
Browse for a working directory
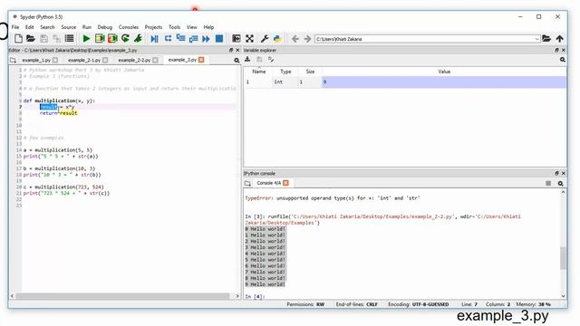pos(546,38)
